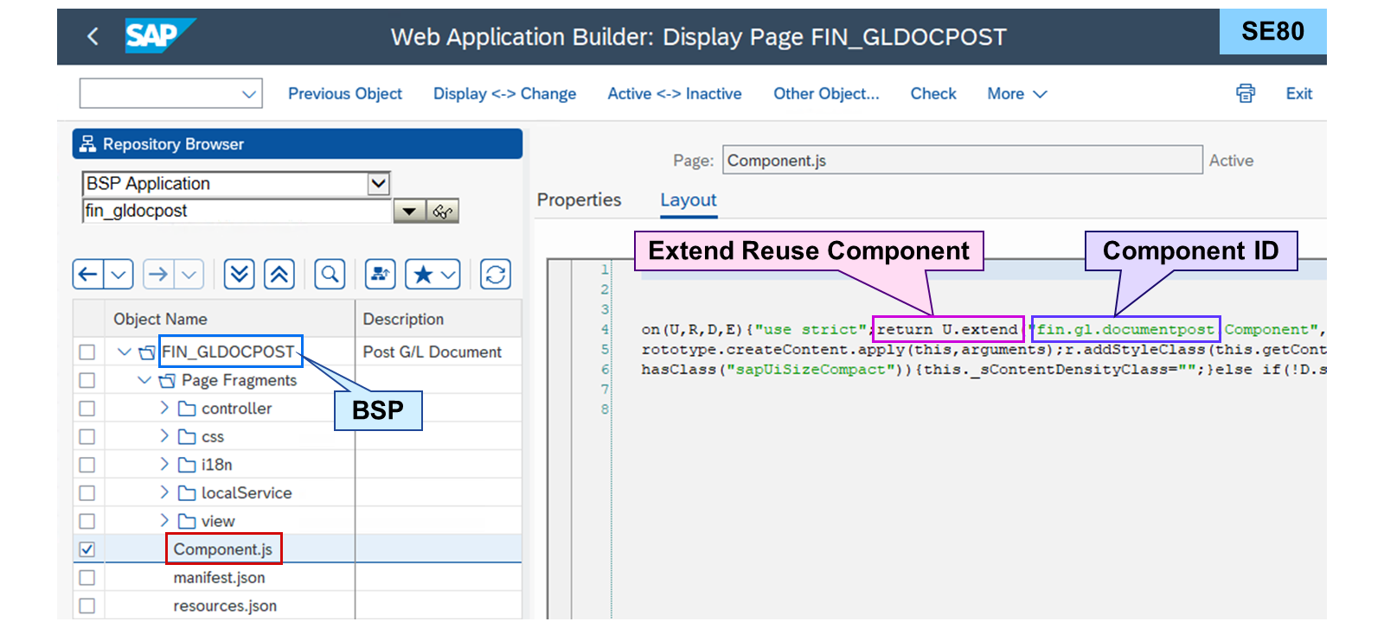Open the More menu

point(1017,93)
